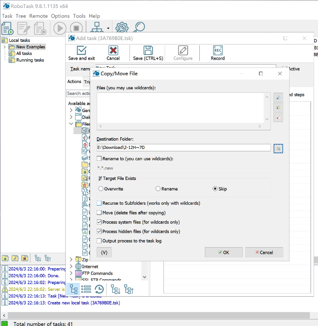Click the add files icon beside file list

tap(278, 97)
